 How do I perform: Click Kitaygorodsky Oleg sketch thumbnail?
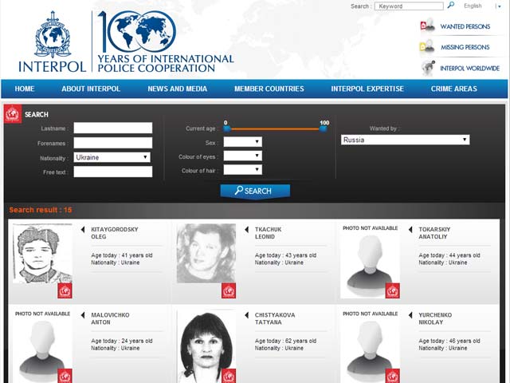pyautogui.click(x=42, y=253)
